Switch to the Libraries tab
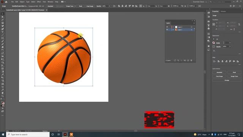Screen dimensions: 243x137 click(223, 11)
